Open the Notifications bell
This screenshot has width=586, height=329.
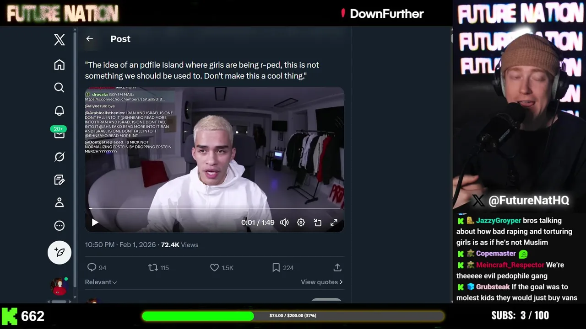coord(60,111)
